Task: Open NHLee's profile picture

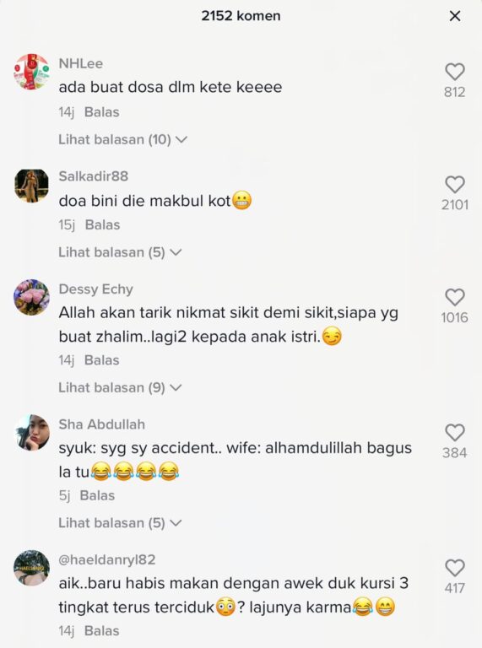Action: (31, 72)
